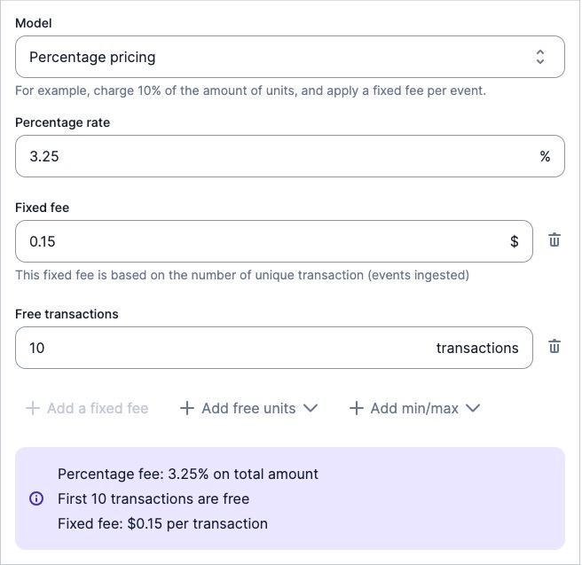Expand the Add min/max chevron
This screenshot has height=565, width=582.
pos(473,408)
